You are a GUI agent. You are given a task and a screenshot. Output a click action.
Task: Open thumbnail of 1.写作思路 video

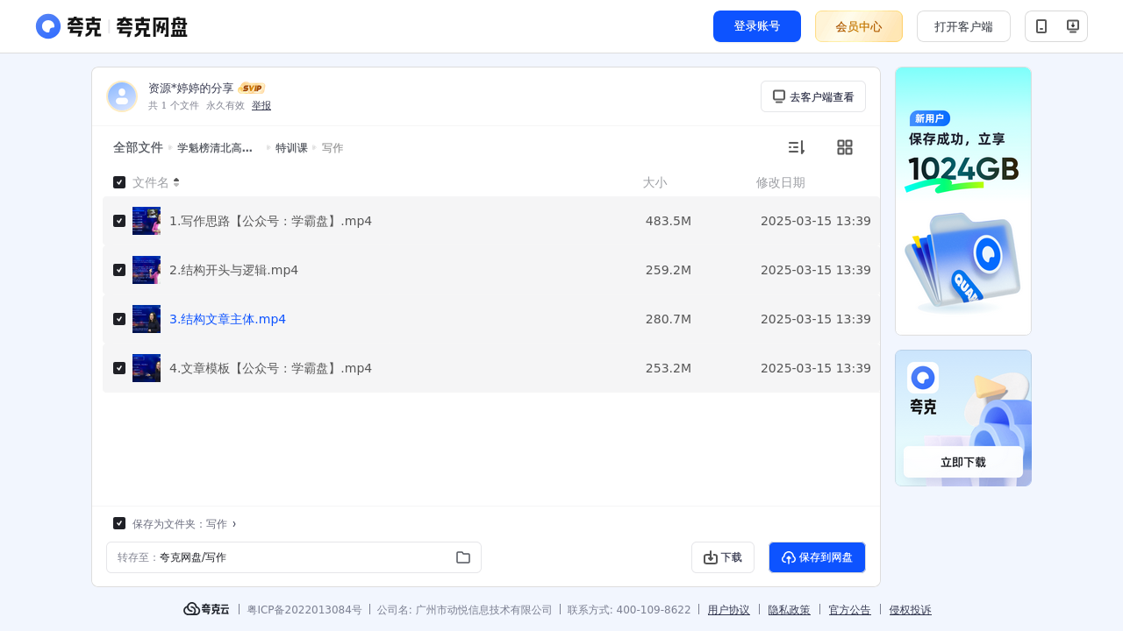[147, 221]
